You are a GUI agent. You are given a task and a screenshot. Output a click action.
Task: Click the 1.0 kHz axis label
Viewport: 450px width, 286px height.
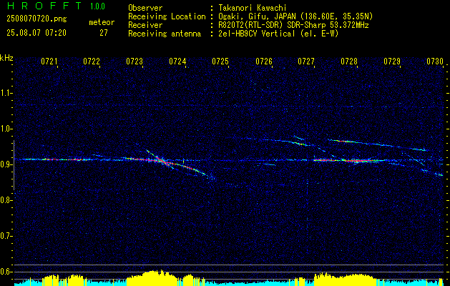tap(6, 129)
